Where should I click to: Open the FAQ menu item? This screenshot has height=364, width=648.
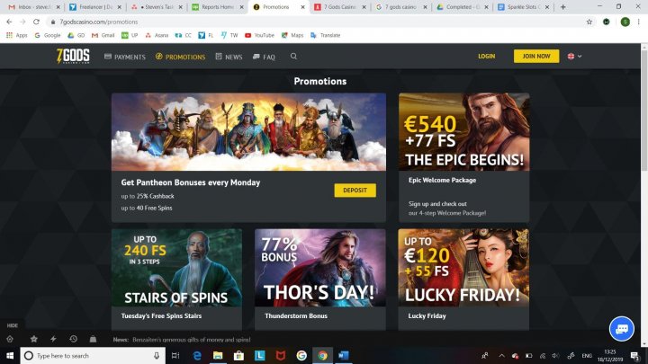click(x=264, y=57)
